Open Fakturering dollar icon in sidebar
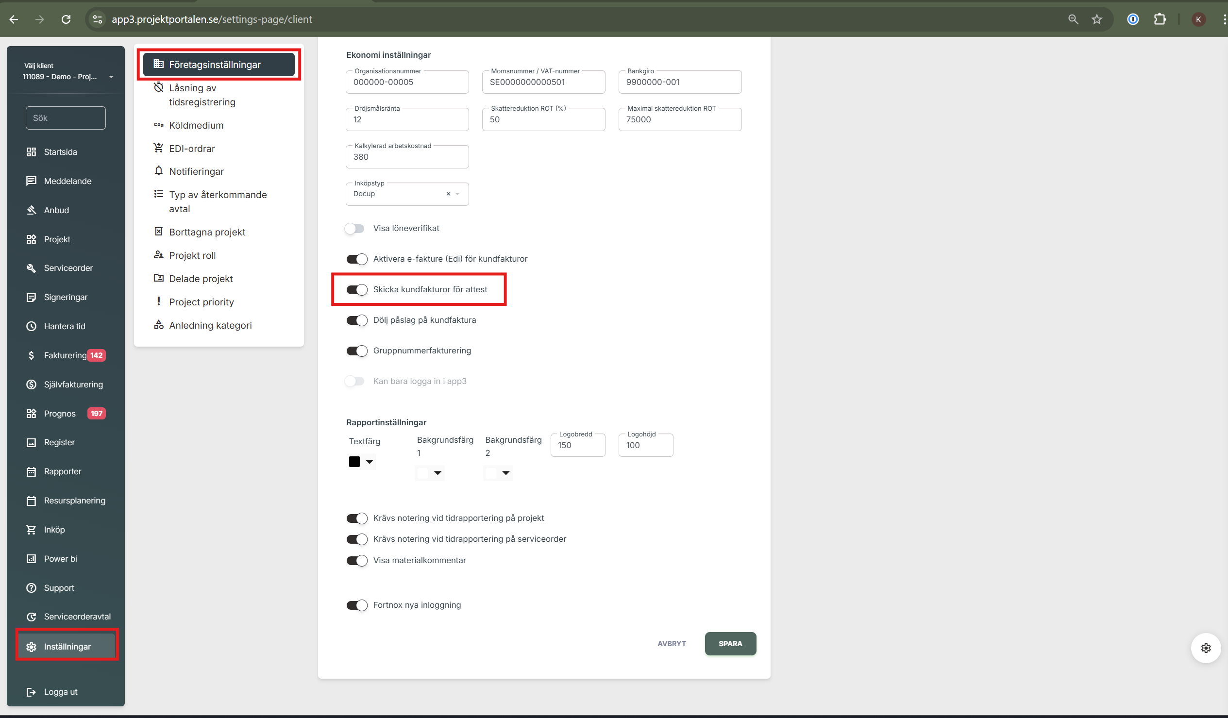1228x718 pixels. click(x=31, y=355)
